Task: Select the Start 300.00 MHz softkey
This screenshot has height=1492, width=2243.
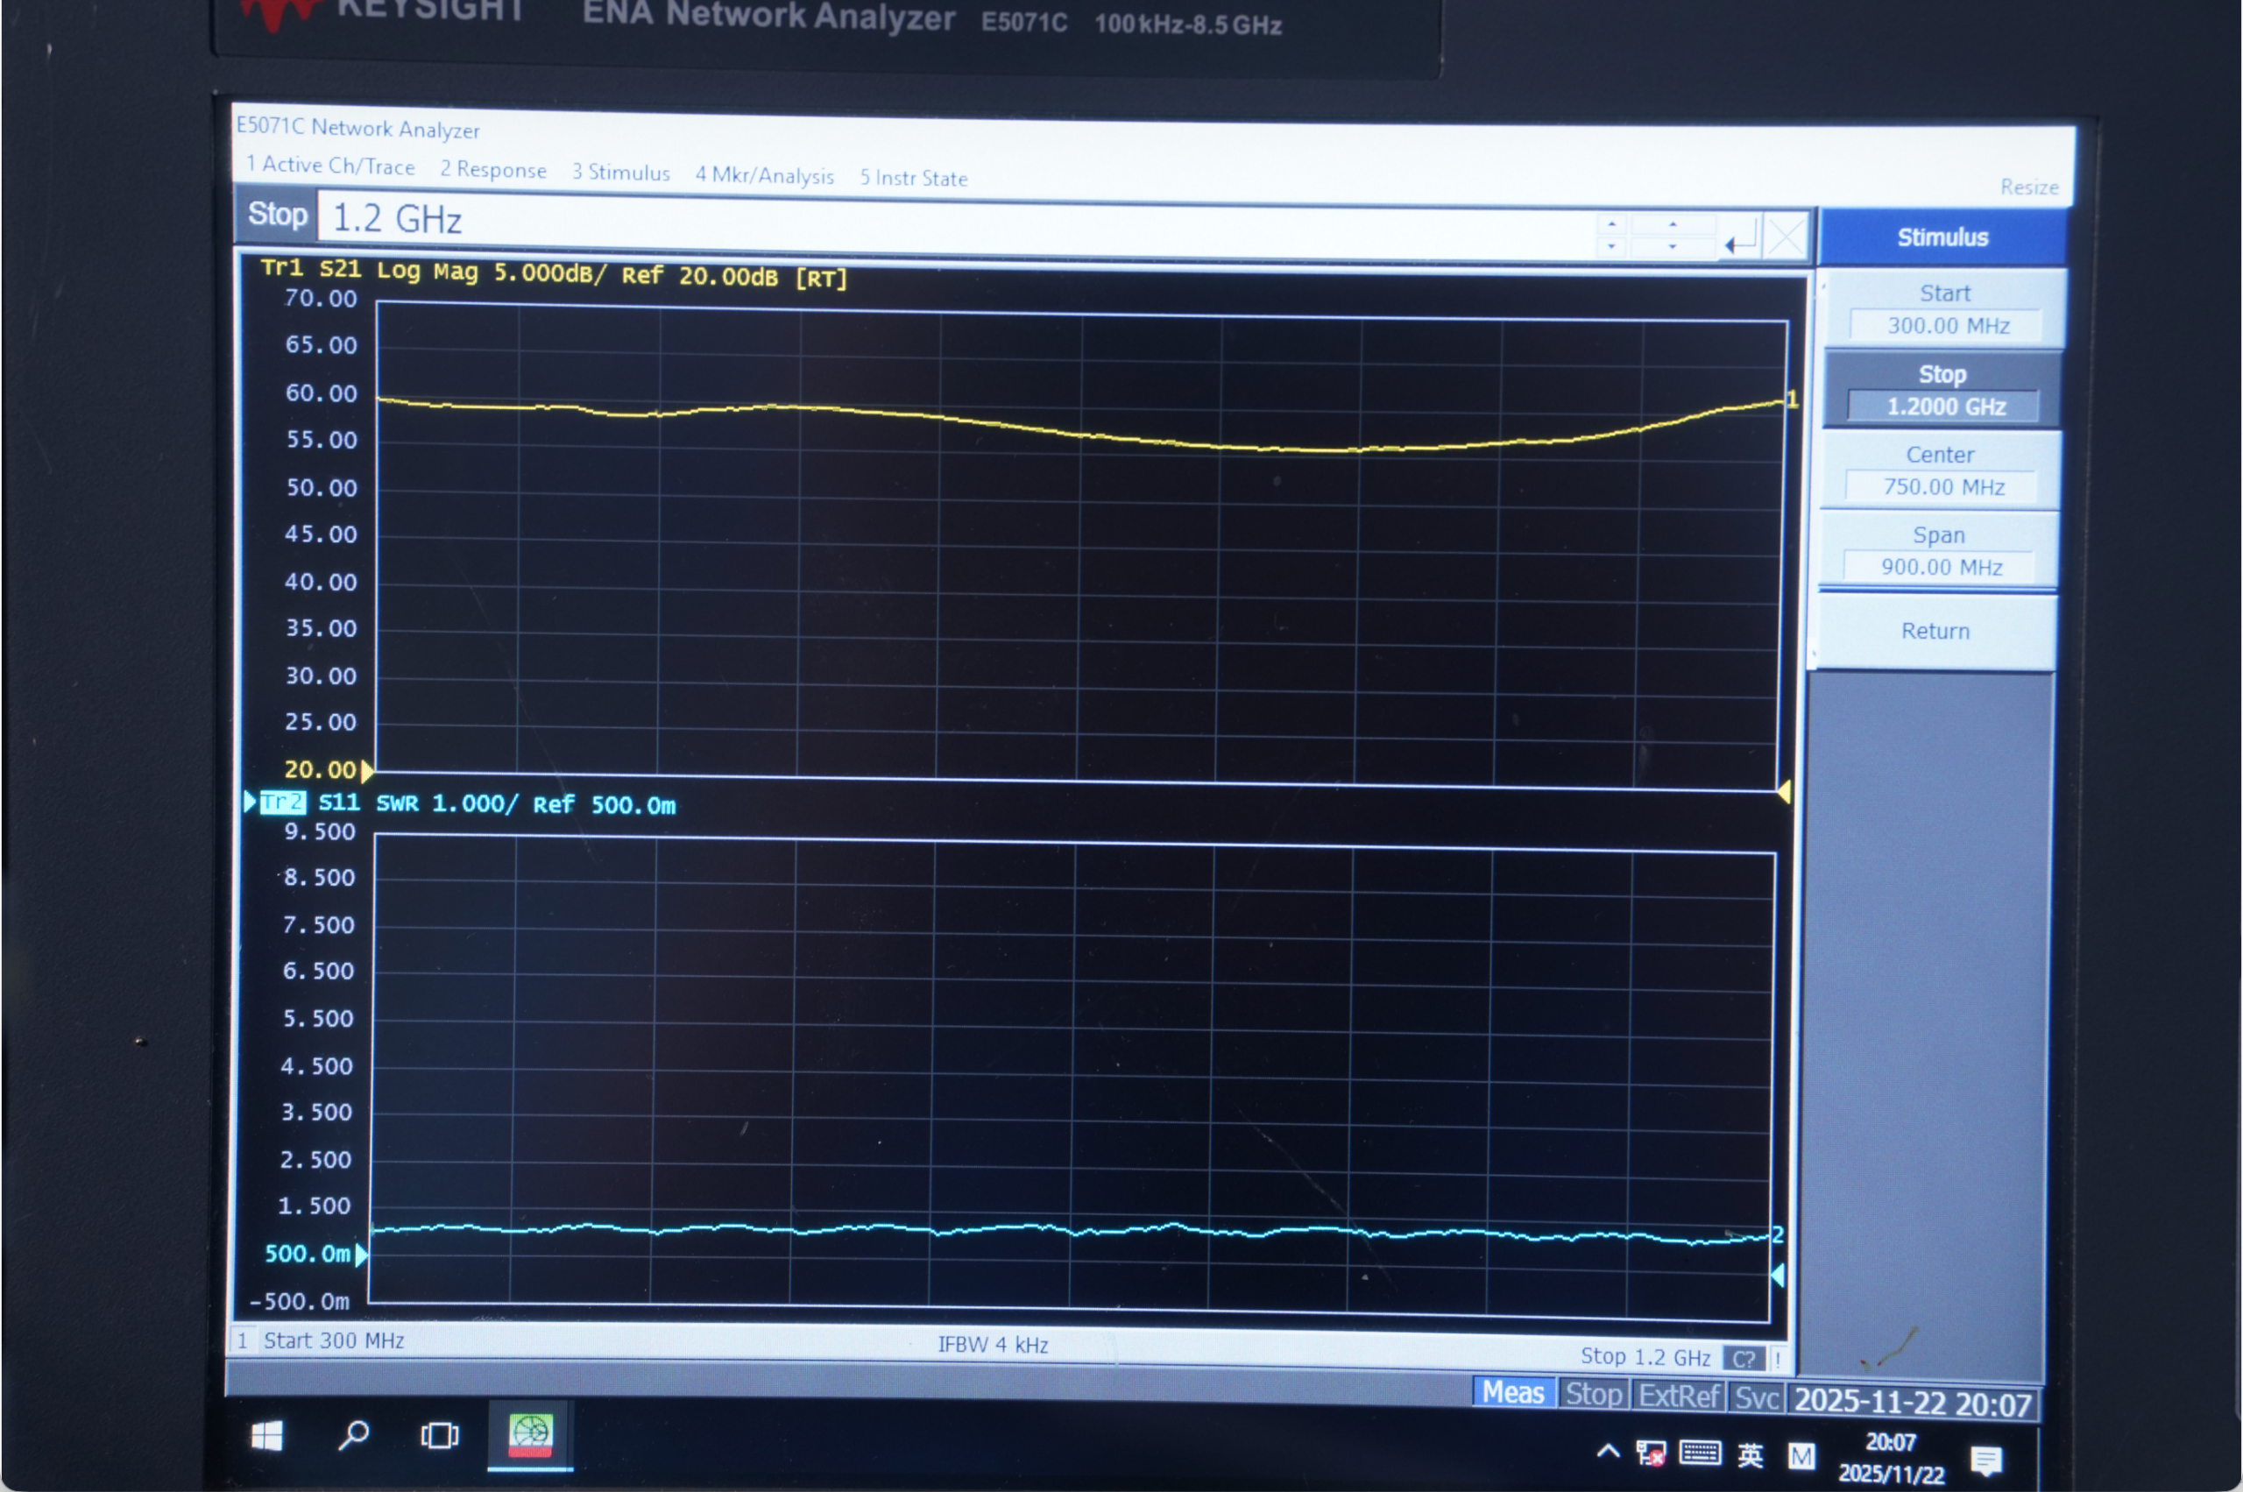Action: pyautogui.click(x=1944, y=310)
